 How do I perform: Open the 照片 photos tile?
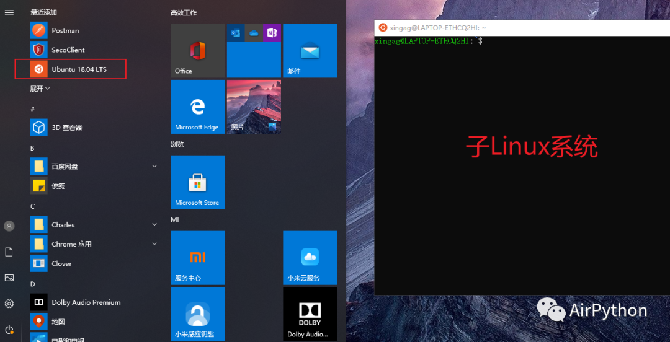[x=254, y=107]
